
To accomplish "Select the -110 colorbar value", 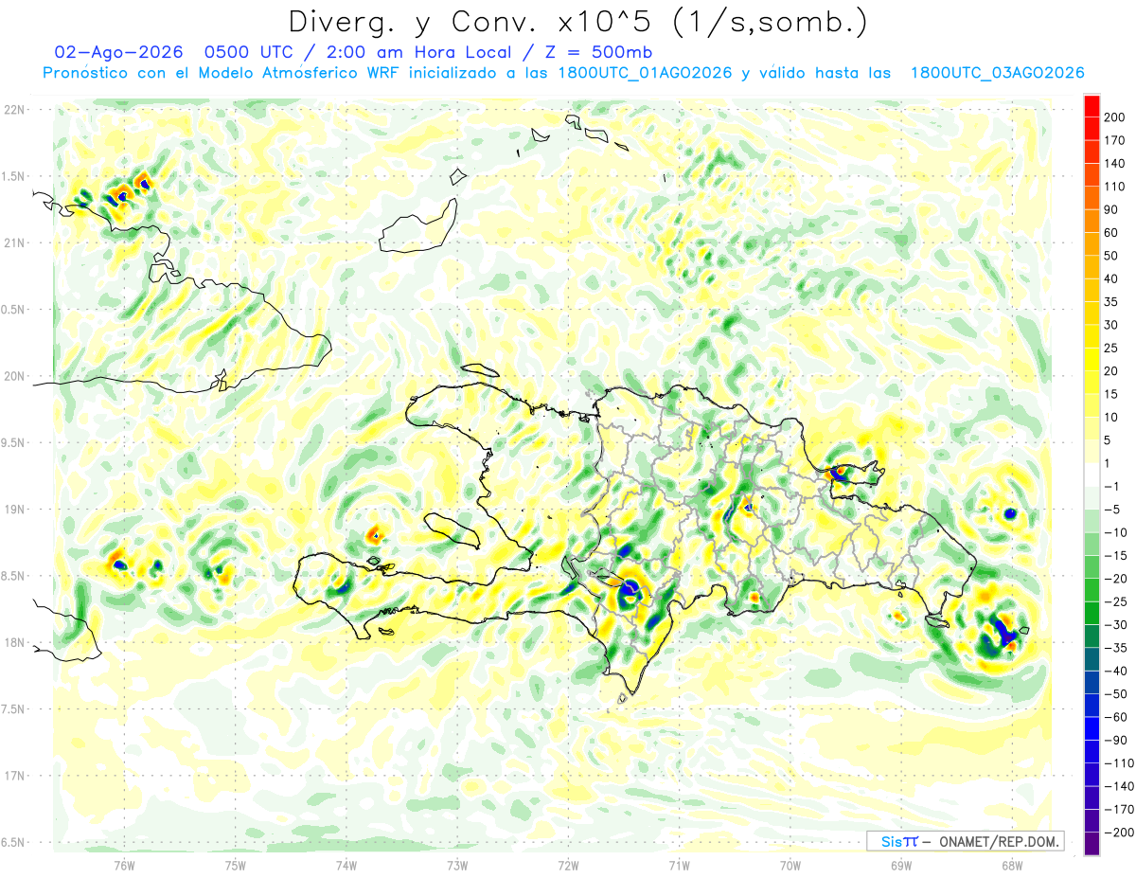I will point(1120,763).
